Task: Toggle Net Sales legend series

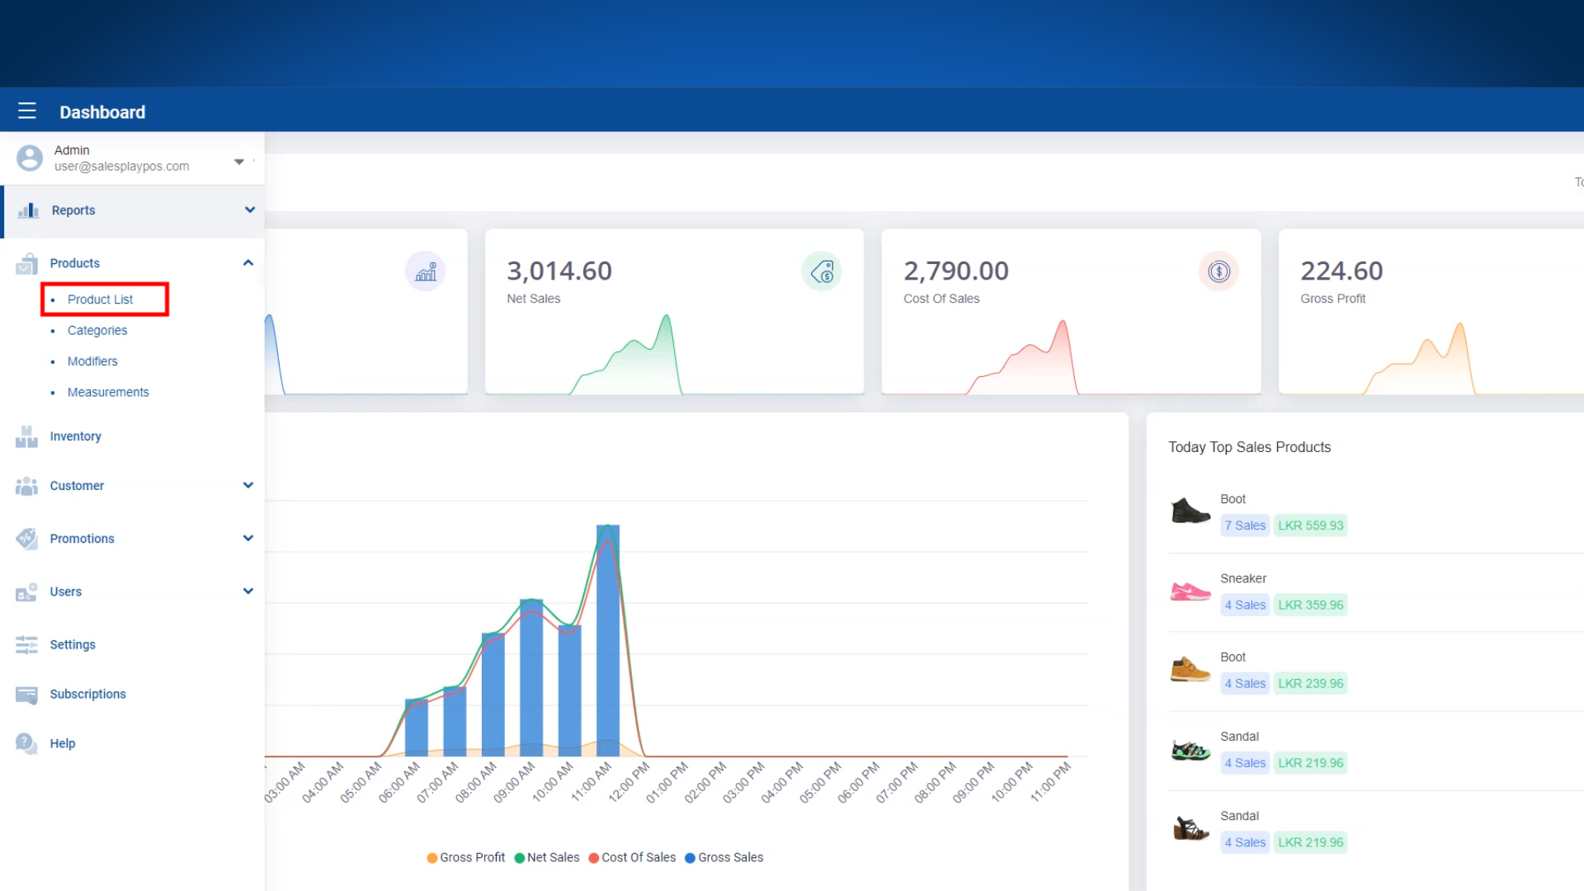Action: tap(546, 857)
